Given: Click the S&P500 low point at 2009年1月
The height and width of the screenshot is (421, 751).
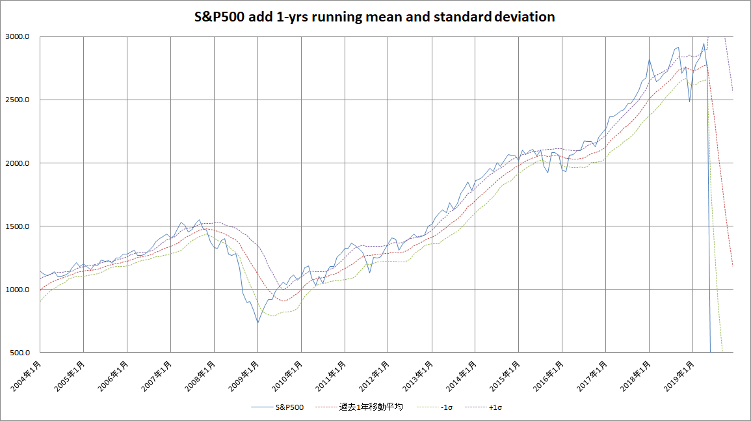Looking at the screenshot, I should (257, 322).
